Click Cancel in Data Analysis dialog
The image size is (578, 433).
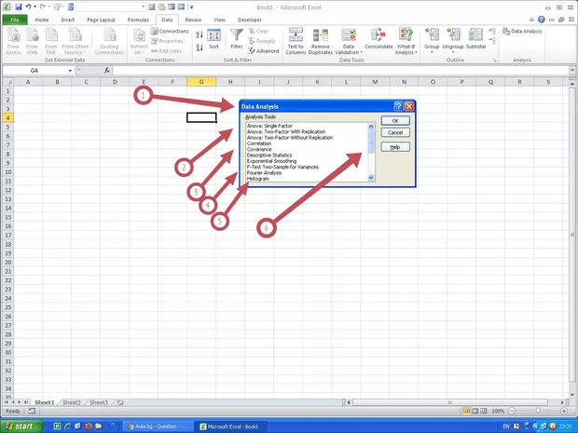(395, 132)
